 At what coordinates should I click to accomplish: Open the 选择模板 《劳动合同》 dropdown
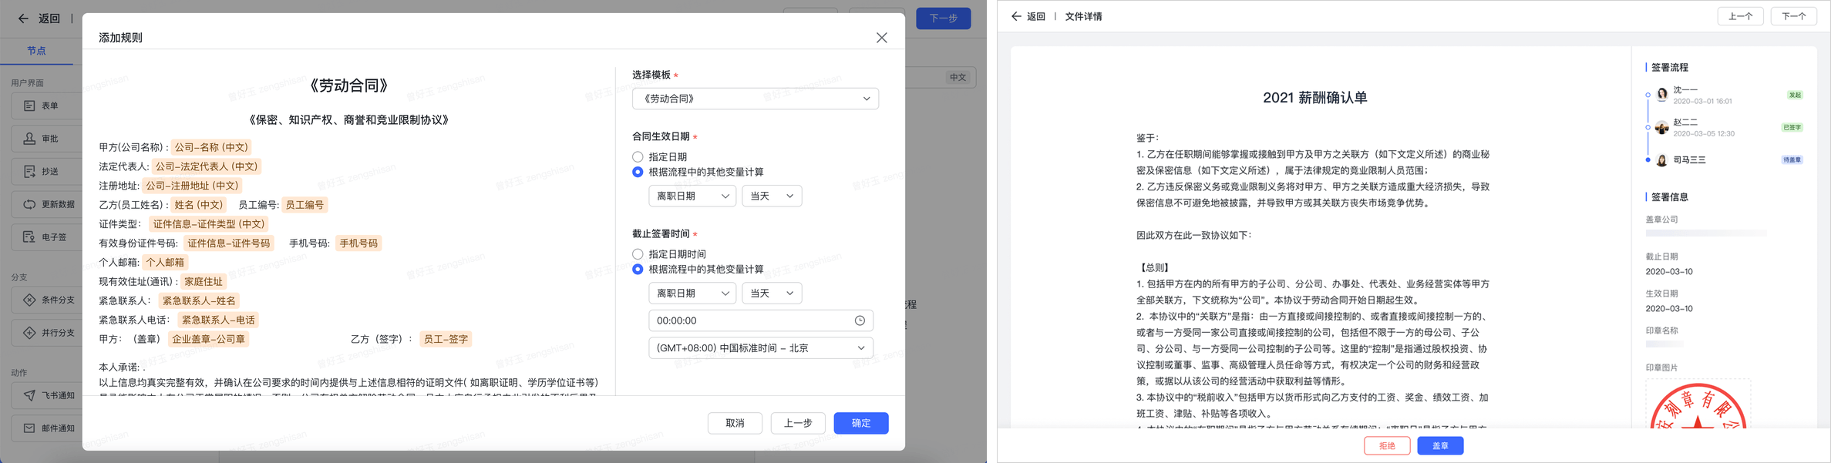pyautogui.click(x=756, y=99)
